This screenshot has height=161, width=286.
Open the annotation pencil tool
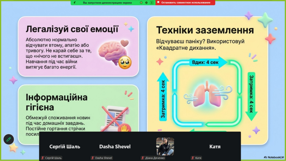9,139
